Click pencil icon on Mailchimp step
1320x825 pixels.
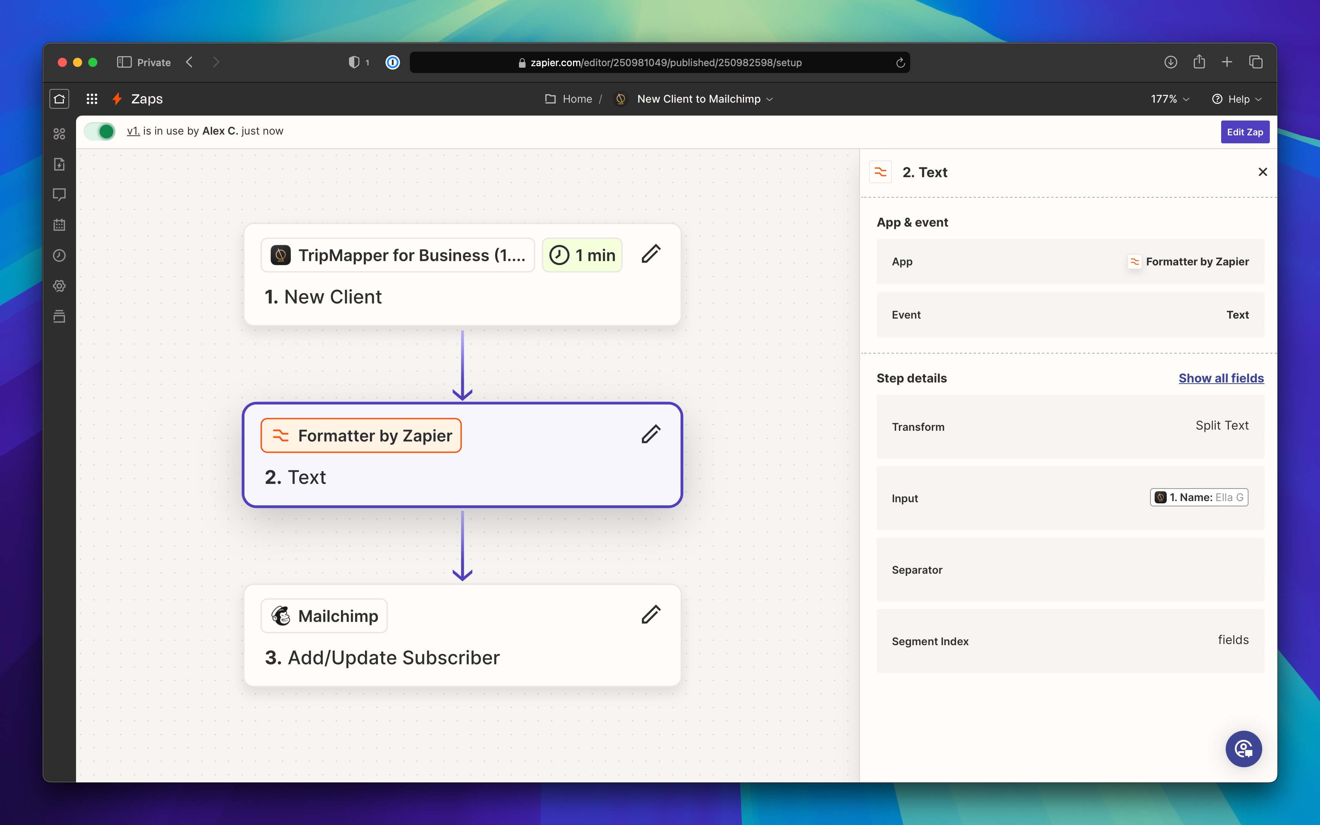(651, 614)
